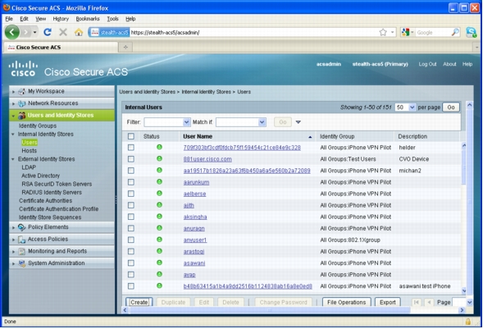The width and height of the screenshot is (483, 329).
Task: Click the System Administration icon
Action: pyautogui.click(x=21, y=263)
